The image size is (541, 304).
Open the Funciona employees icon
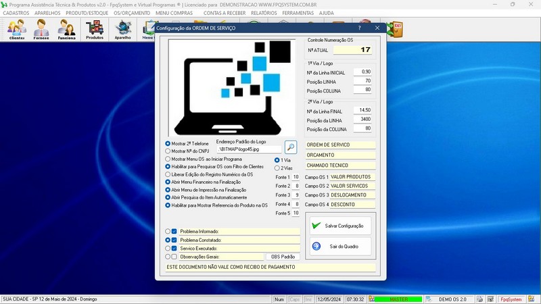[x=66, y=29]
